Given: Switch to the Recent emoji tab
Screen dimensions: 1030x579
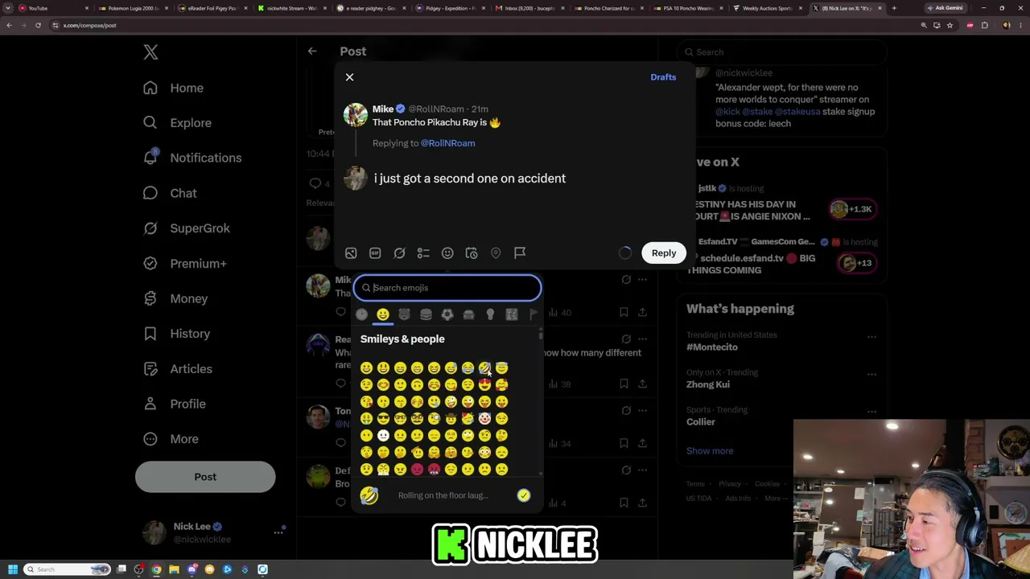Looking at the screenshot, I should 361,314.
